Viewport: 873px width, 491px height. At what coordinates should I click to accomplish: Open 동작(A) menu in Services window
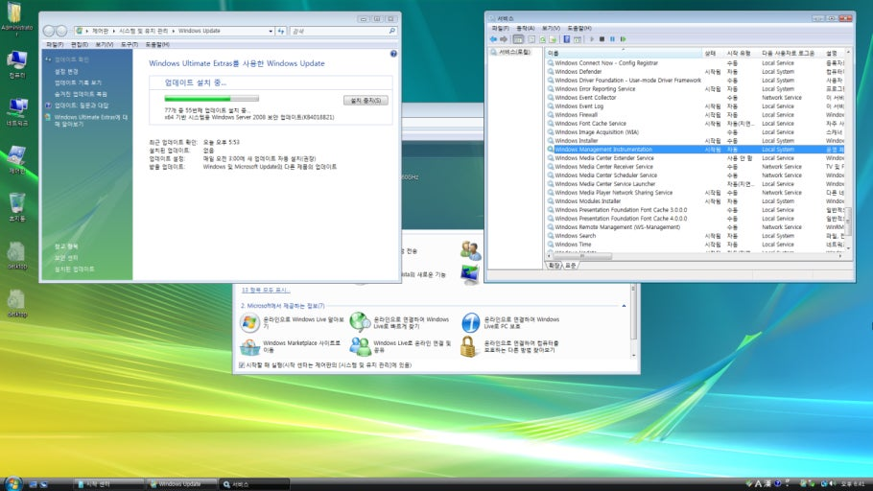[x=525, y=28]
